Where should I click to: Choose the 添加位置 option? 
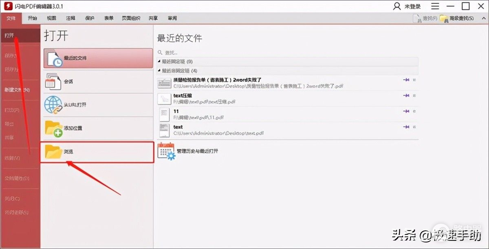tap(98, 128)
